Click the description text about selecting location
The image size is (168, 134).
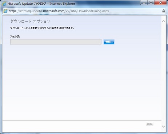42,28
